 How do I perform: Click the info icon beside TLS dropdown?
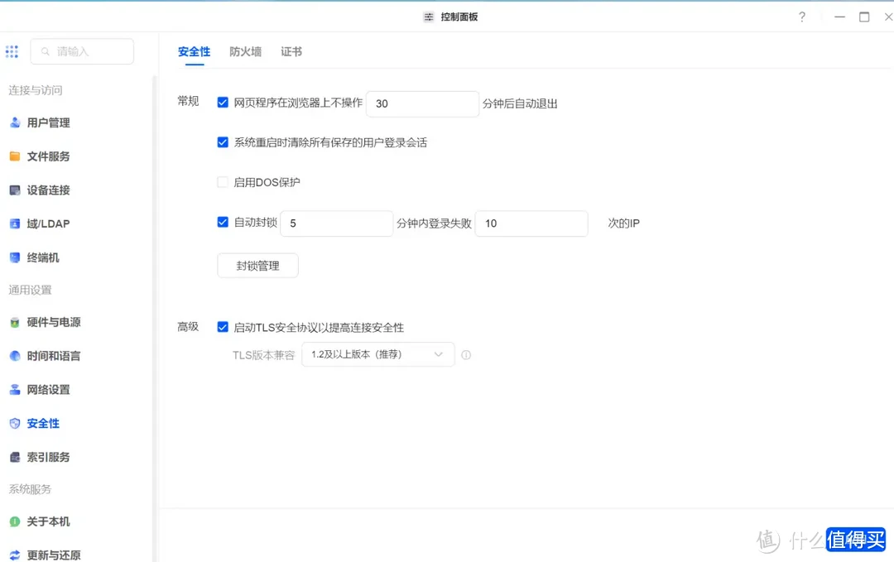466,354
